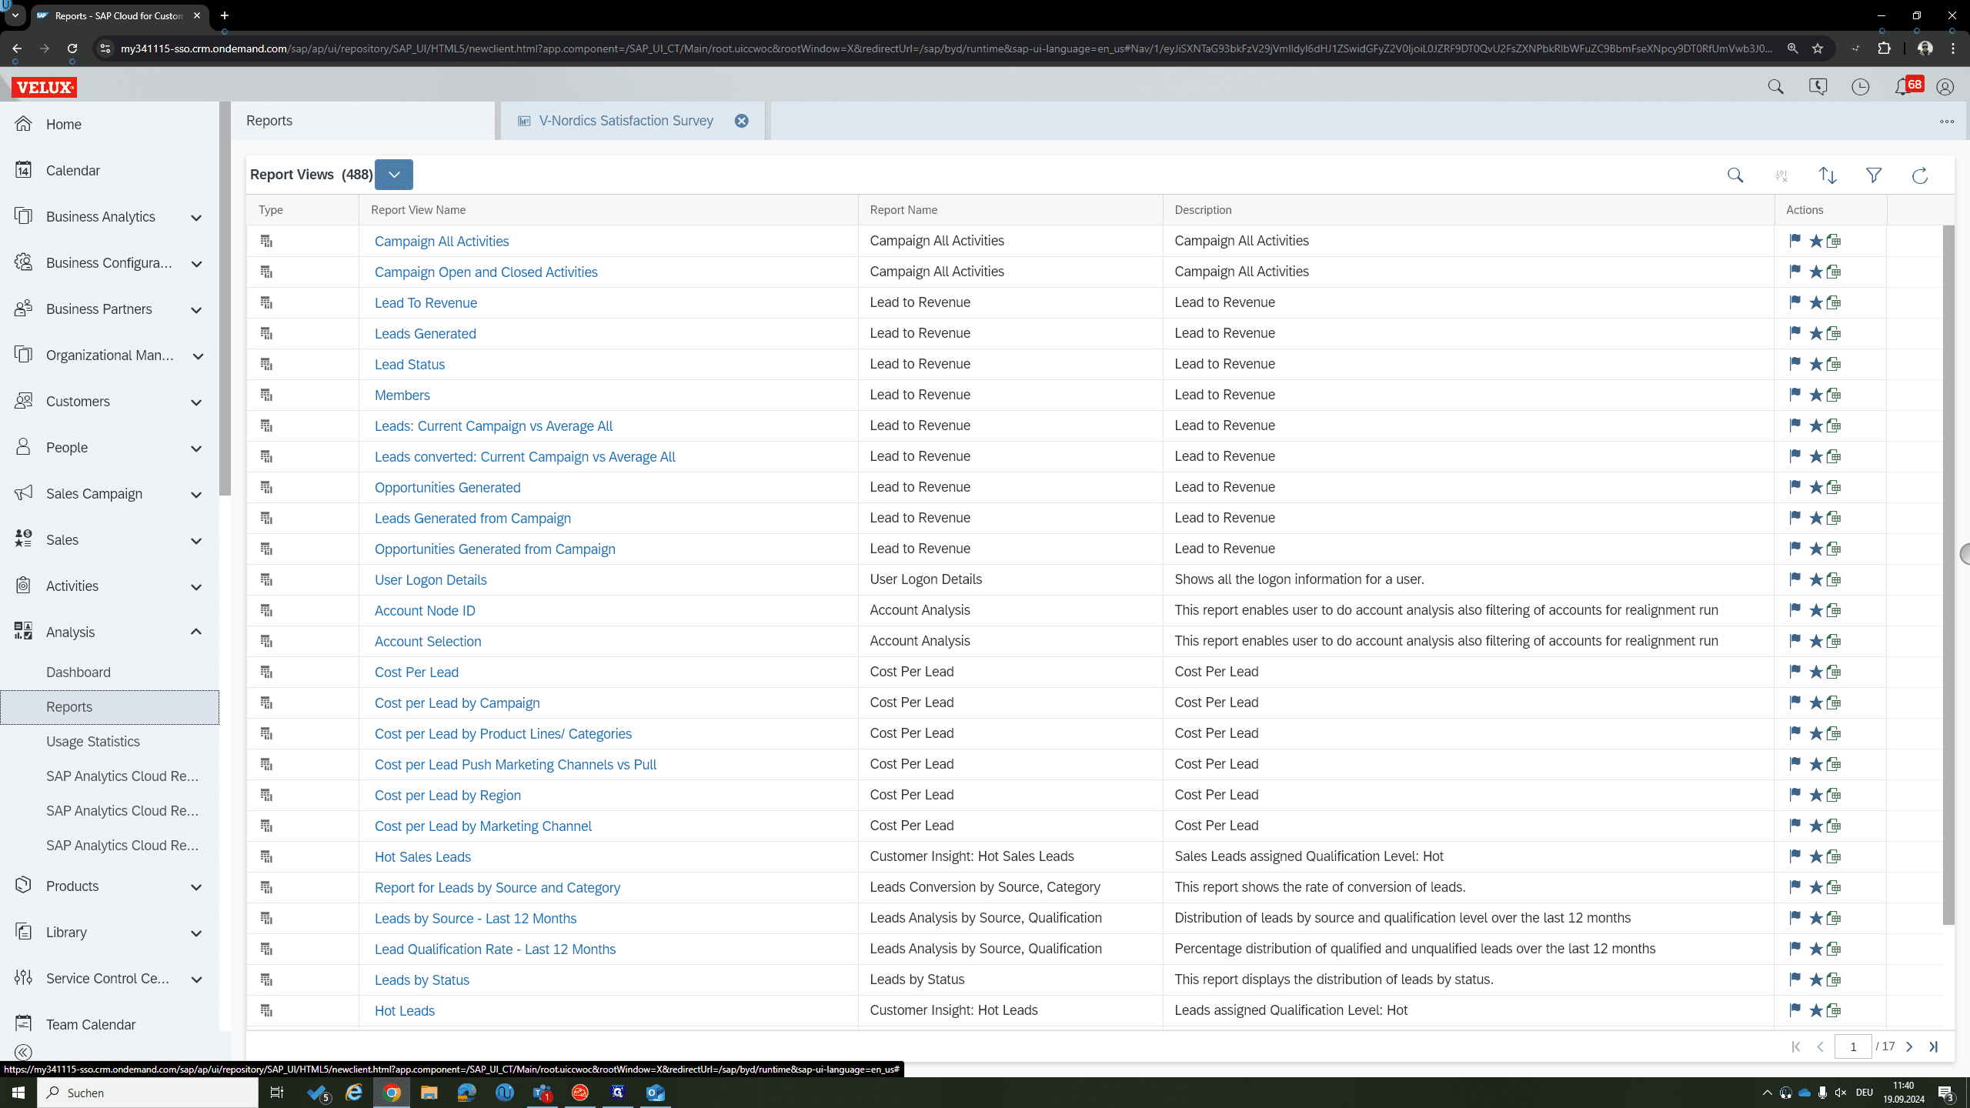The image size is (1970, 1108).
Task: Favorite the User Logon Details report
Action: coord(1815,579)
